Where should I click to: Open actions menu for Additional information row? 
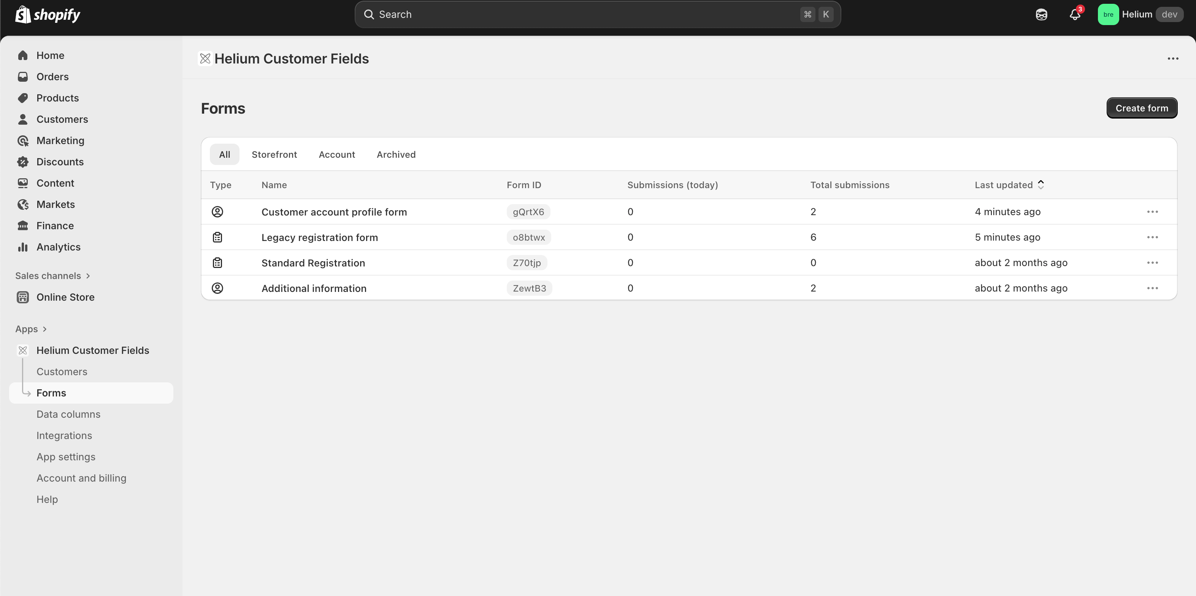tap(1152, 288)
